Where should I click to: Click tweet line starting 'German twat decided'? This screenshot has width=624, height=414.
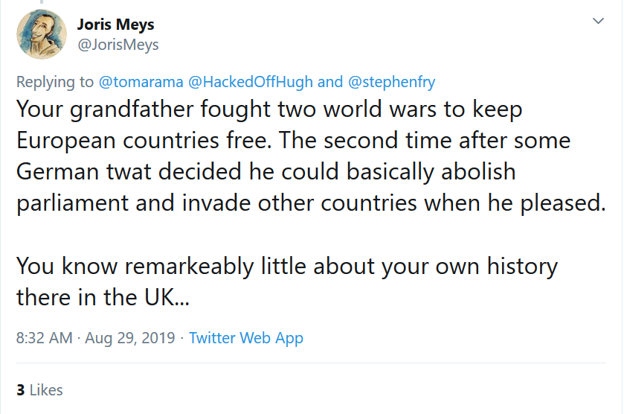(x=266, y=171)
